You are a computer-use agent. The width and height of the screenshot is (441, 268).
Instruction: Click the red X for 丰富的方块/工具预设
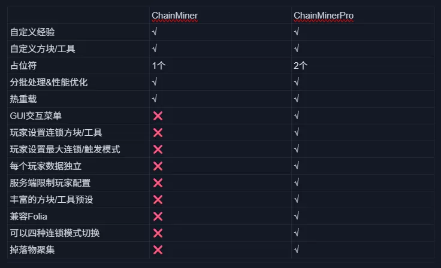[158, 199]
